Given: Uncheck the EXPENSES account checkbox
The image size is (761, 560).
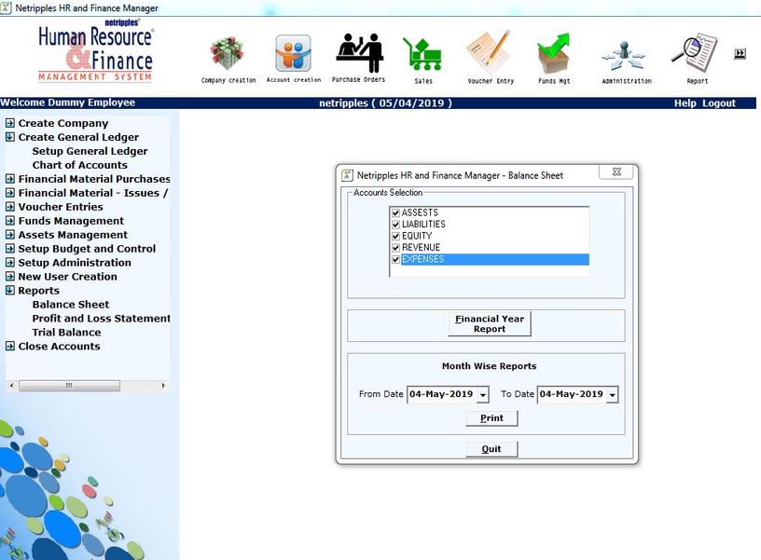Looking at the screenshot, I should (395, 259).
